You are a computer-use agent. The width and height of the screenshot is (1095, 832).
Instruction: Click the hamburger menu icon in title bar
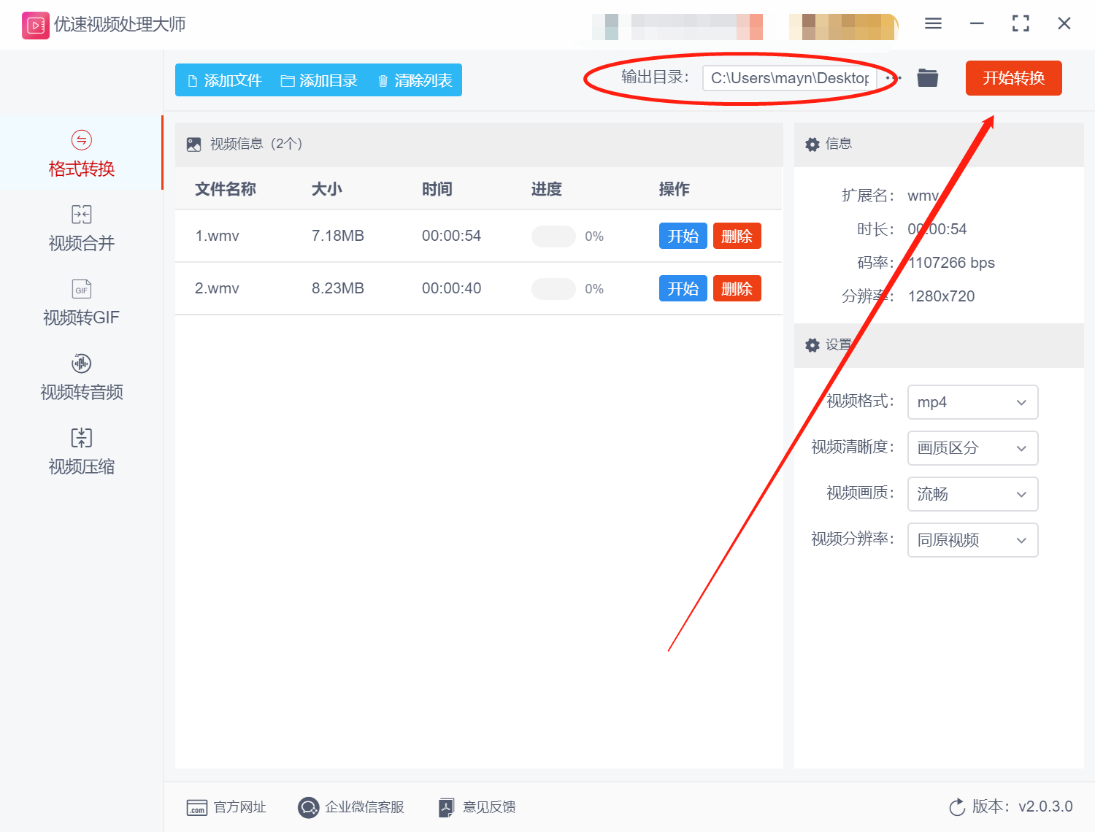click(933, 23)
